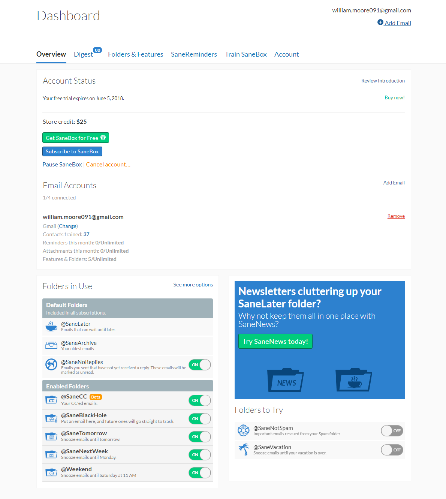Viewport: 446px width, 499px height.
Task: Click the SaneVacation palm tree icon
Action: click(x=244, y=449)
